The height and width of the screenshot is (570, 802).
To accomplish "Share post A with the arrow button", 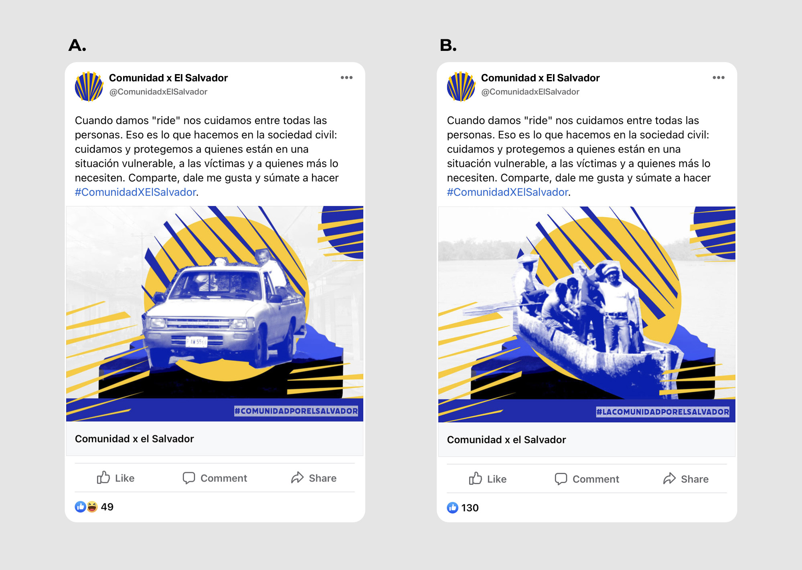I will click(314, 478).
